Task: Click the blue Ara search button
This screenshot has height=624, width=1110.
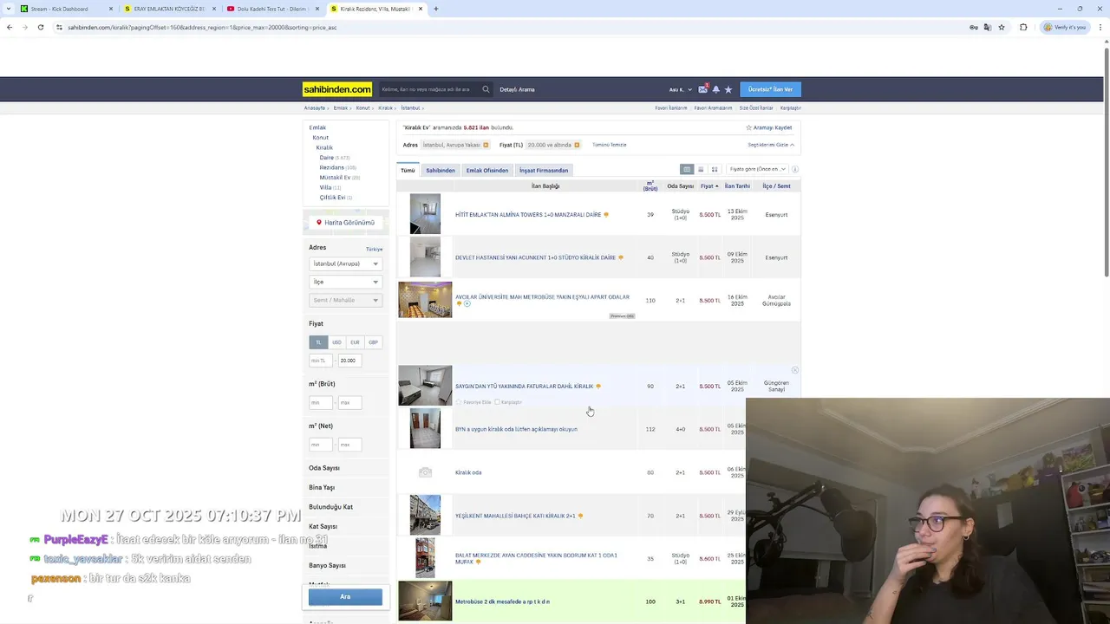Action: (345, 596)
